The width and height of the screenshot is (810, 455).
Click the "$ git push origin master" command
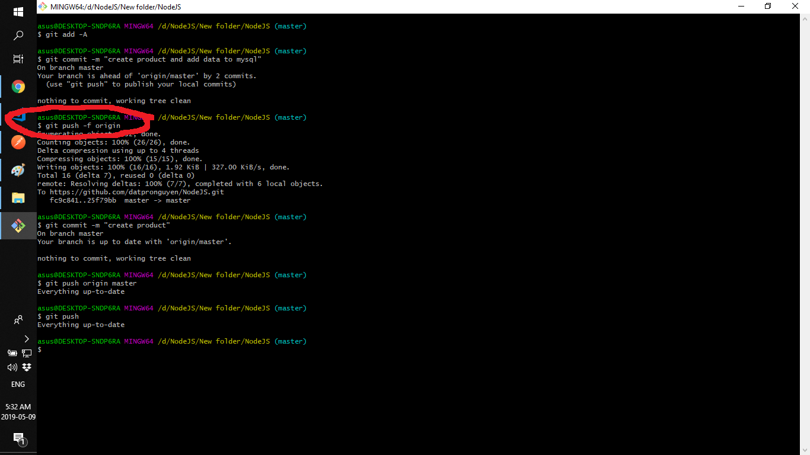click(87, 283)
